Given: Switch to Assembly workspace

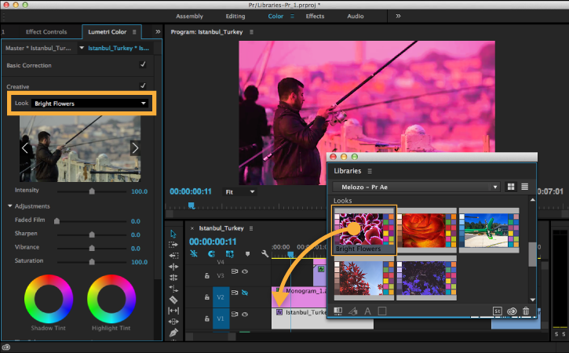Looking at the screenshot, I should [x=189, y=16].
